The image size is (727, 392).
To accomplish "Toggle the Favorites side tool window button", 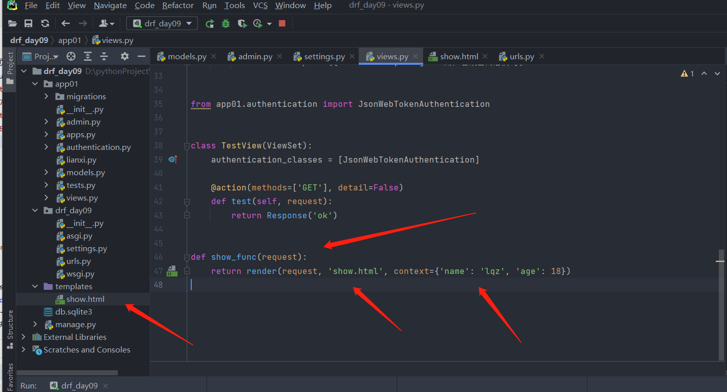I will point(10,377).
